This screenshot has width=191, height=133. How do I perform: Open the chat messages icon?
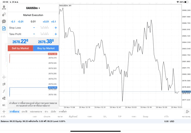pyautogui.click(x=4, y=21)
